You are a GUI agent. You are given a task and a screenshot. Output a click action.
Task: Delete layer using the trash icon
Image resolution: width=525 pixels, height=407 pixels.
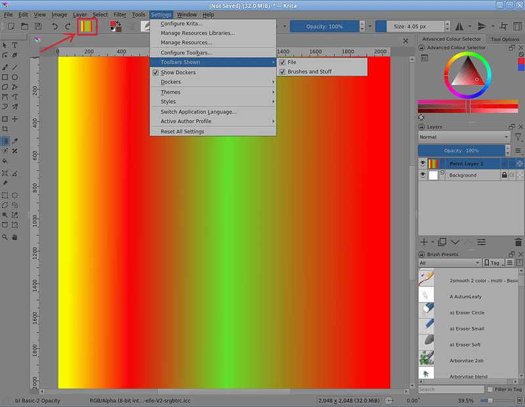click(x=518, y=242)
